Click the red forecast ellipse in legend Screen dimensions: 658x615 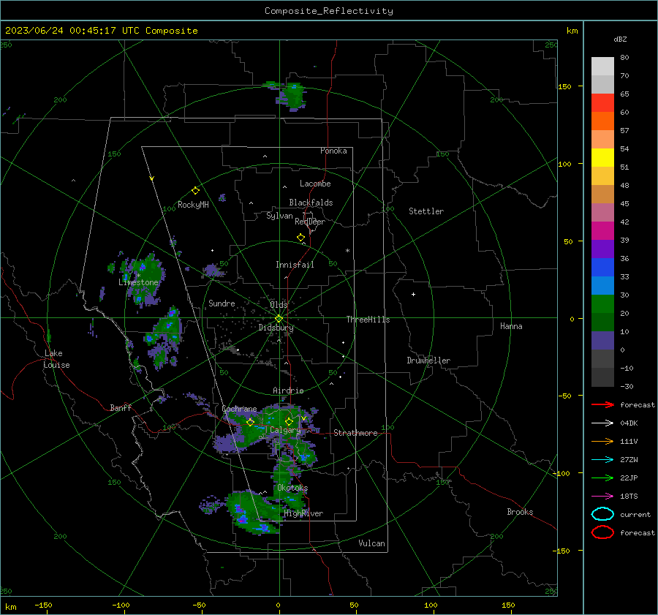[x=602, y=532]
